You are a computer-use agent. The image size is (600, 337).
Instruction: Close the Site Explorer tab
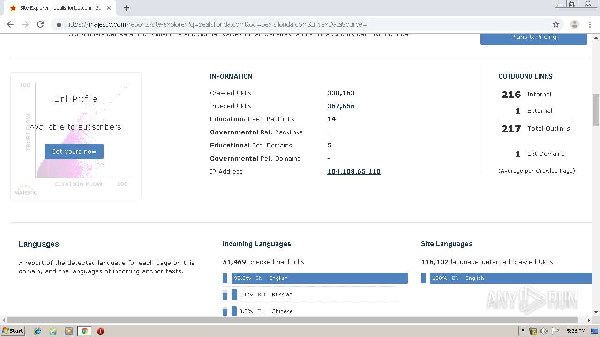[109, 8]
